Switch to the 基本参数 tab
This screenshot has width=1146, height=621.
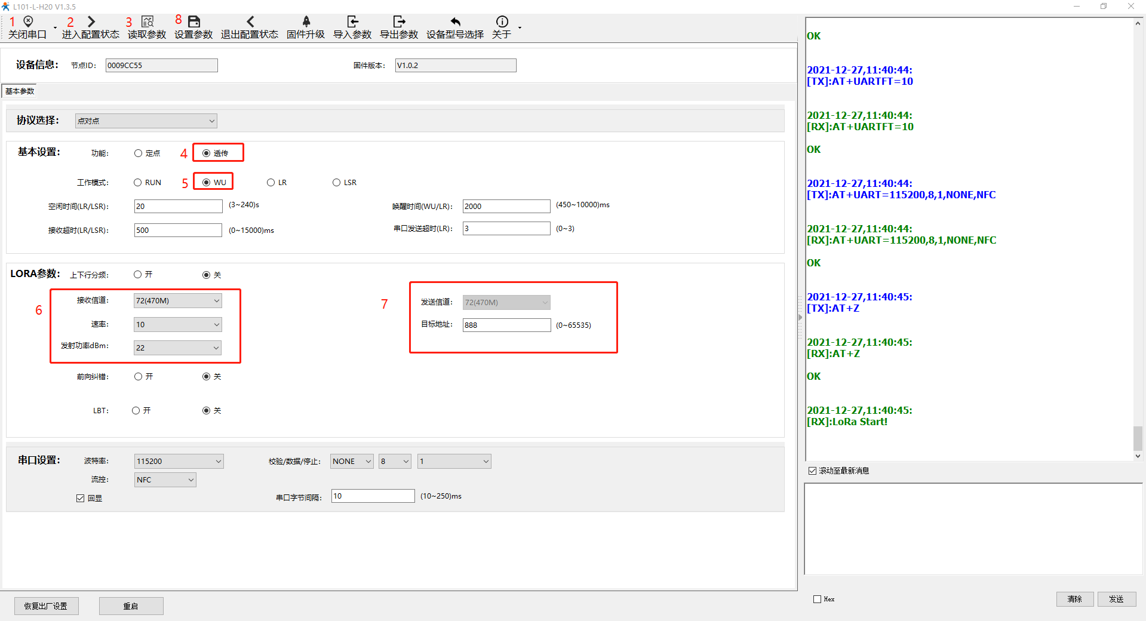click(20, 91)
